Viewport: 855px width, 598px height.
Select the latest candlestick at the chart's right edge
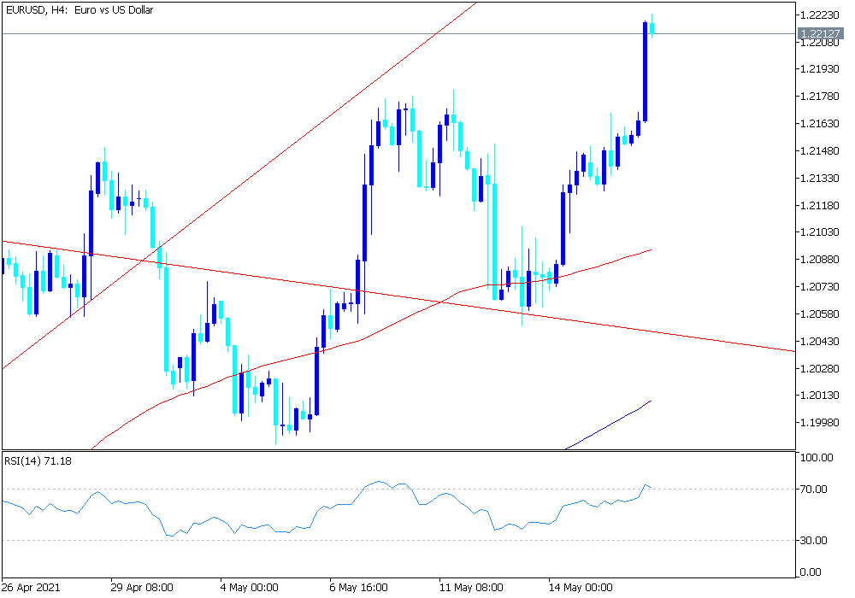tap(652, 28)
